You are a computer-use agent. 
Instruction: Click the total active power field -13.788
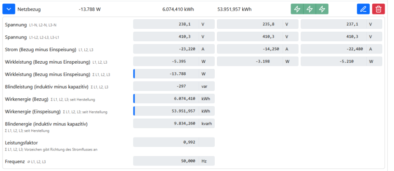pos(166,74)
